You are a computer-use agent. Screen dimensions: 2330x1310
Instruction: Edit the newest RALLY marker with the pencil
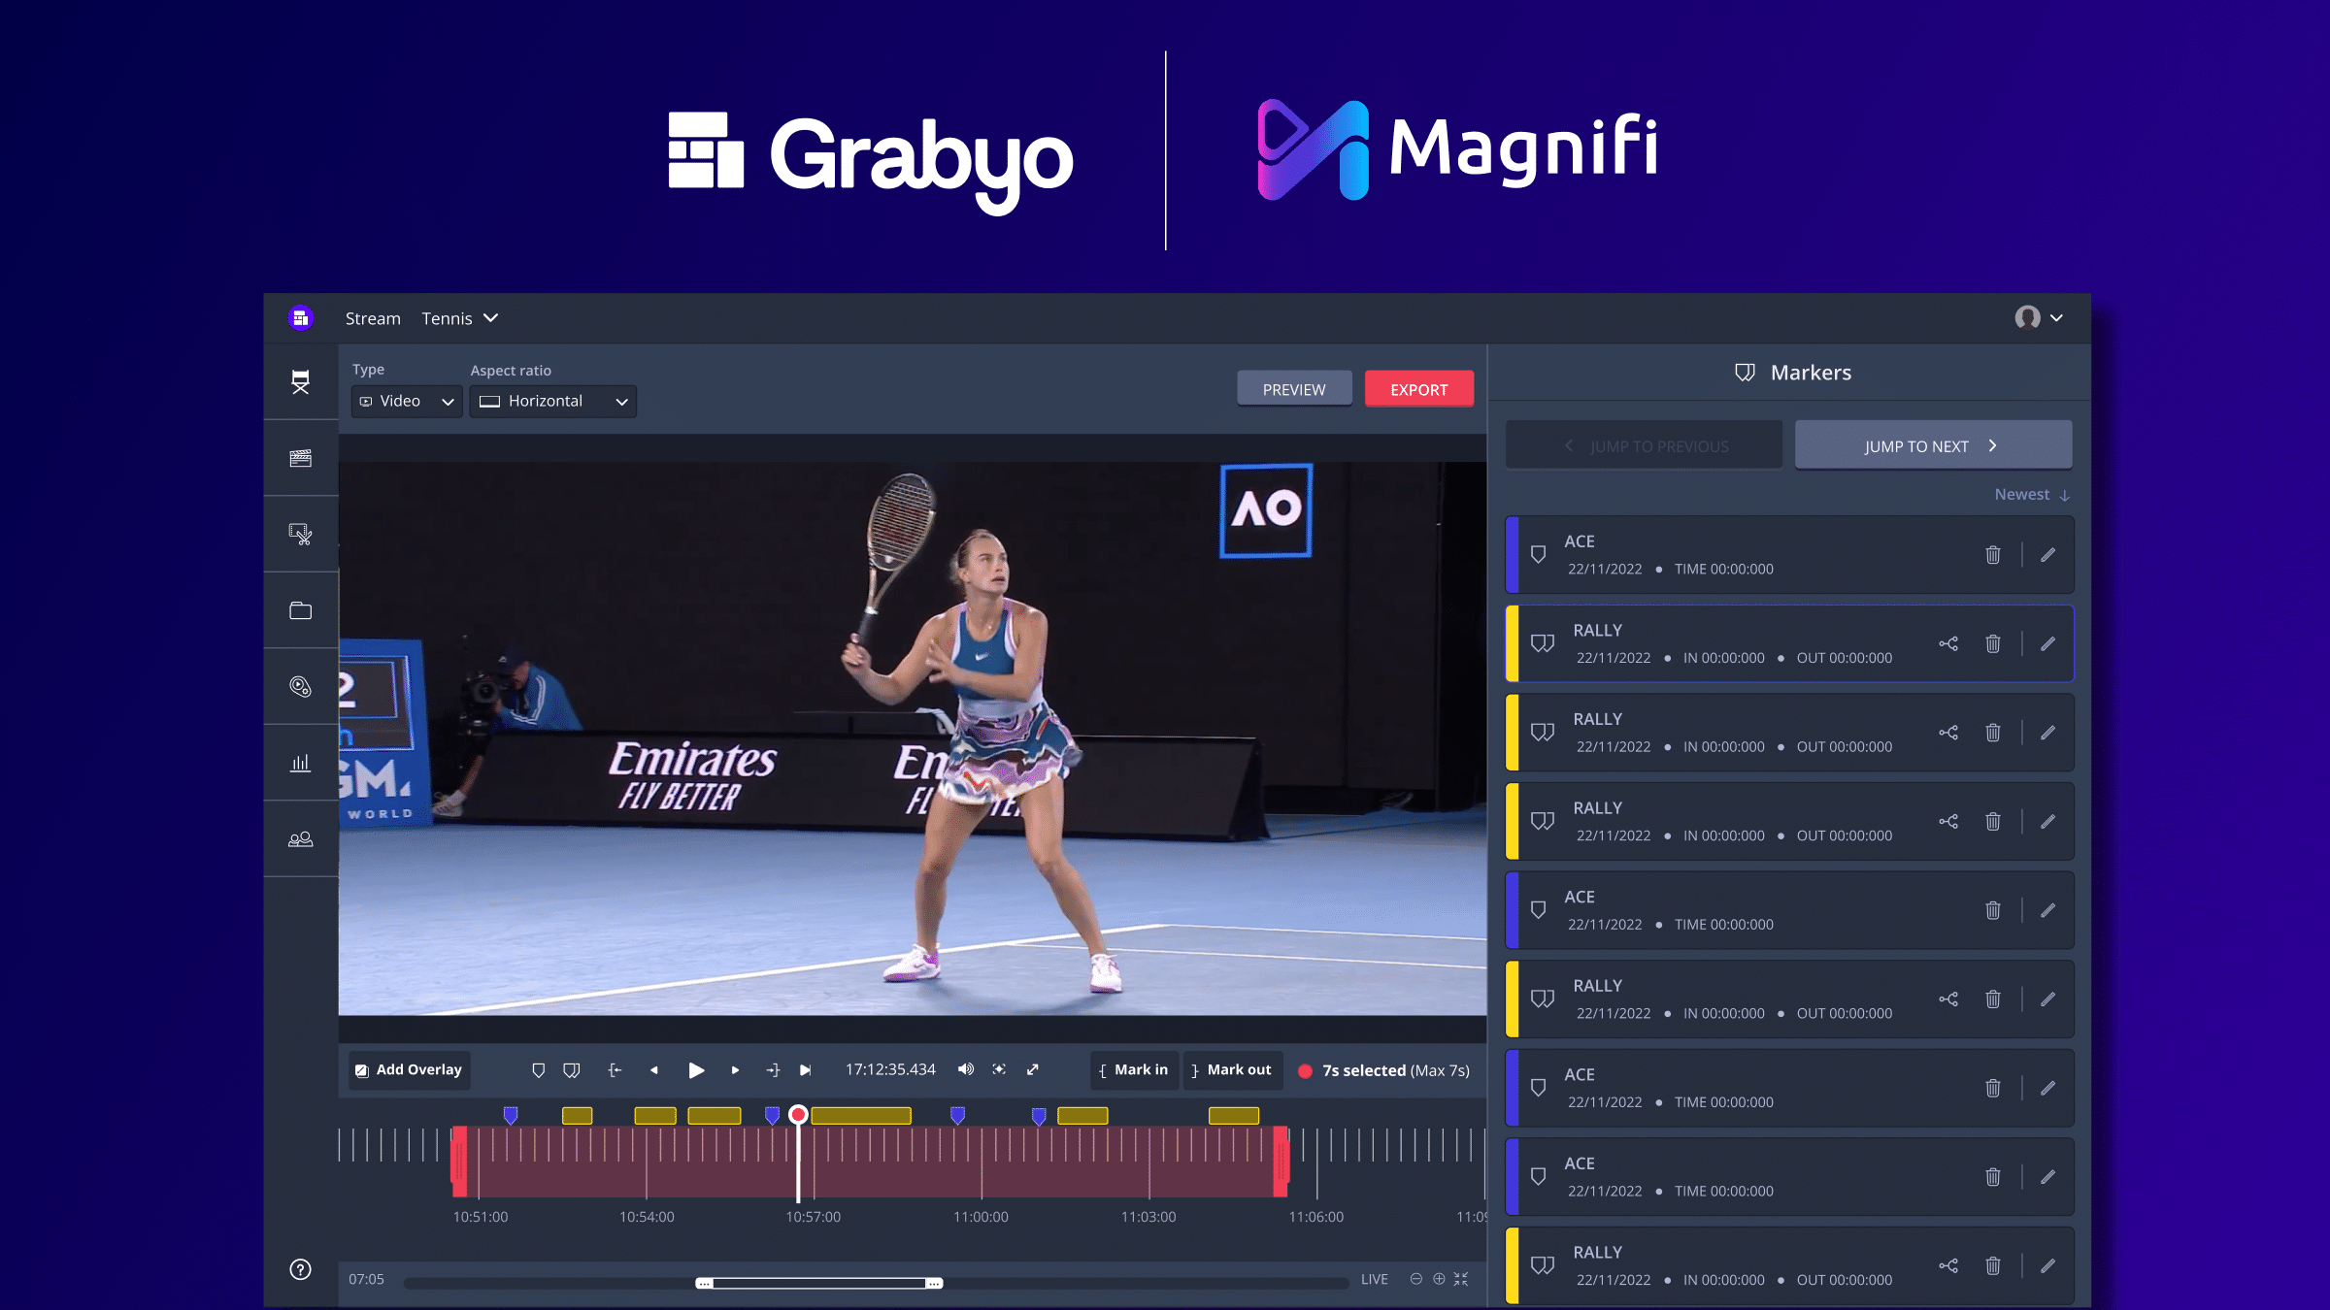2048,643
